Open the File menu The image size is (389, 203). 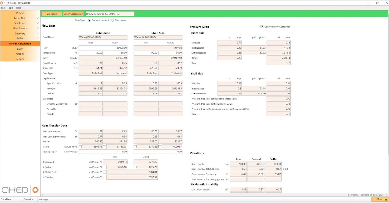coord(3,8)
